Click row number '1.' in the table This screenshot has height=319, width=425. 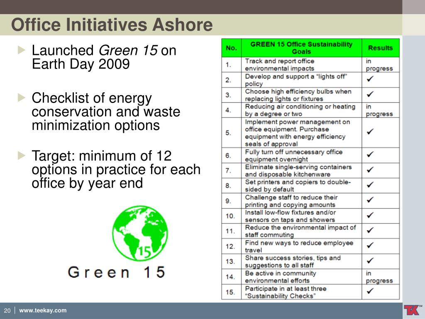pyautogui.click(x=228, y=65)
